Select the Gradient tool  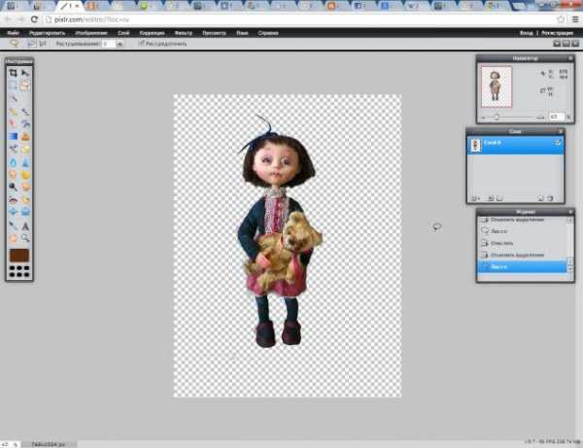13,136
